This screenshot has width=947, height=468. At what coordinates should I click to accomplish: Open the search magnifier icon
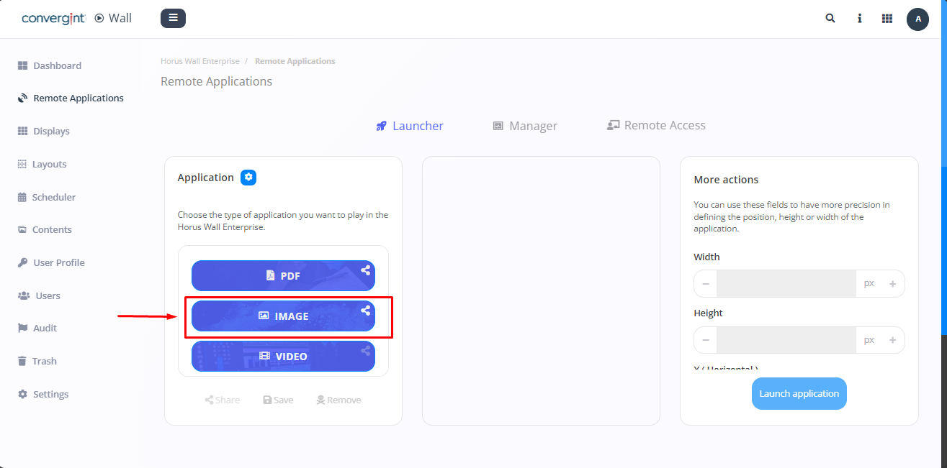tap(830, 19)
